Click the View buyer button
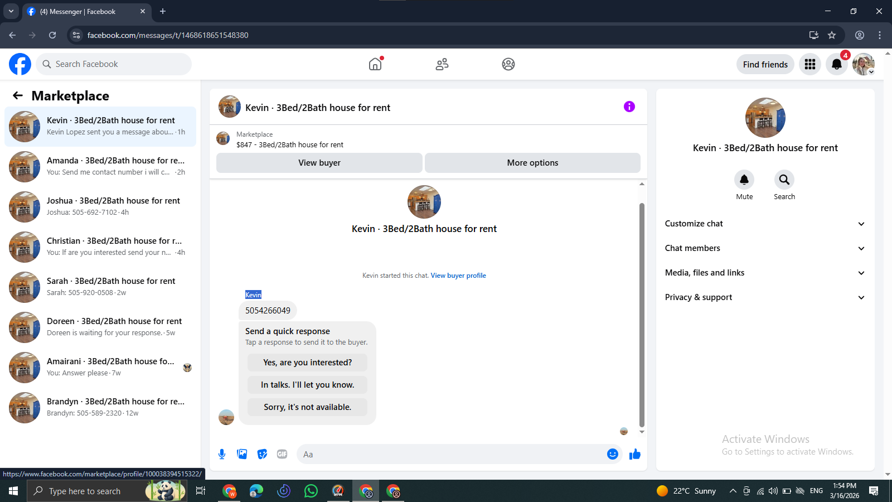Viewport: 892px width, 502px height. (319, 163)
